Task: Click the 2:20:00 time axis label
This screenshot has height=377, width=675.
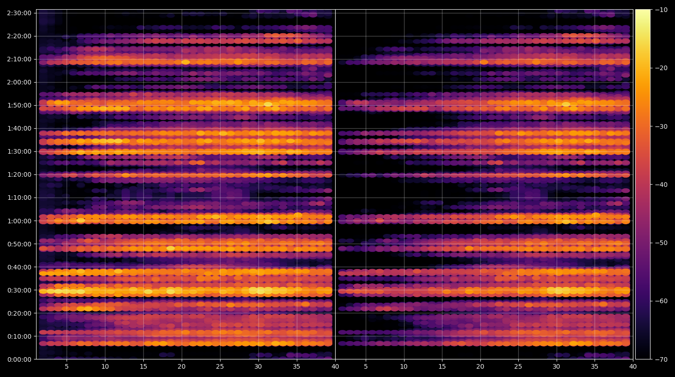Action: tap(19, 36)
